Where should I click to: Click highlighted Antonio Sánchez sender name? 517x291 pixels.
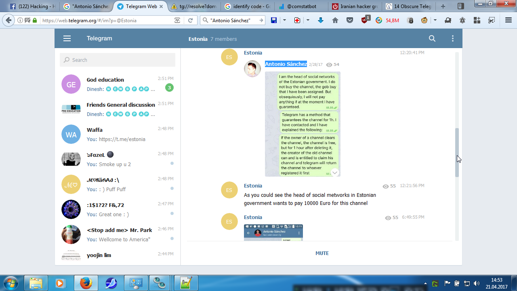point(286,64)
